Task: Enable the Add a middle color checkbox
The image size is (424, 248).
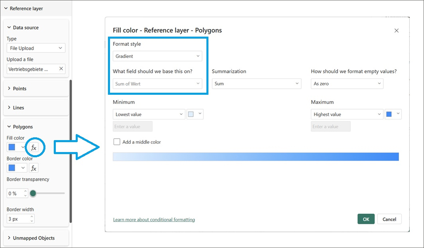Action: (x=117, y=142)
